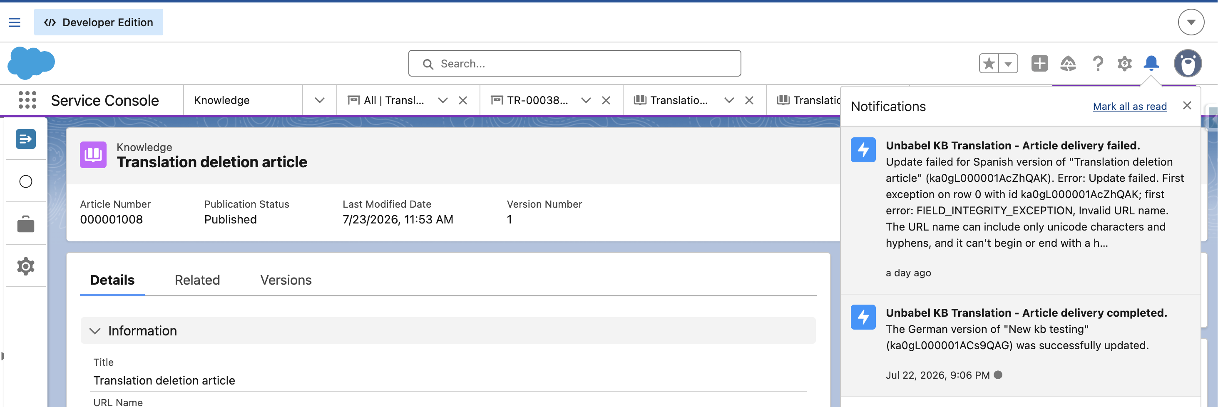
Task: Focus the global Search field
Action: tap(574, 63)
